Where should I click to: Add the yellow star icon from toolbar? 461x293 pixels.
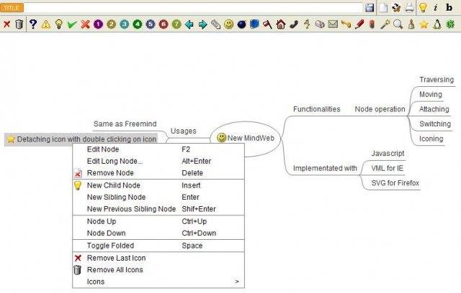[x=424, y=24]
